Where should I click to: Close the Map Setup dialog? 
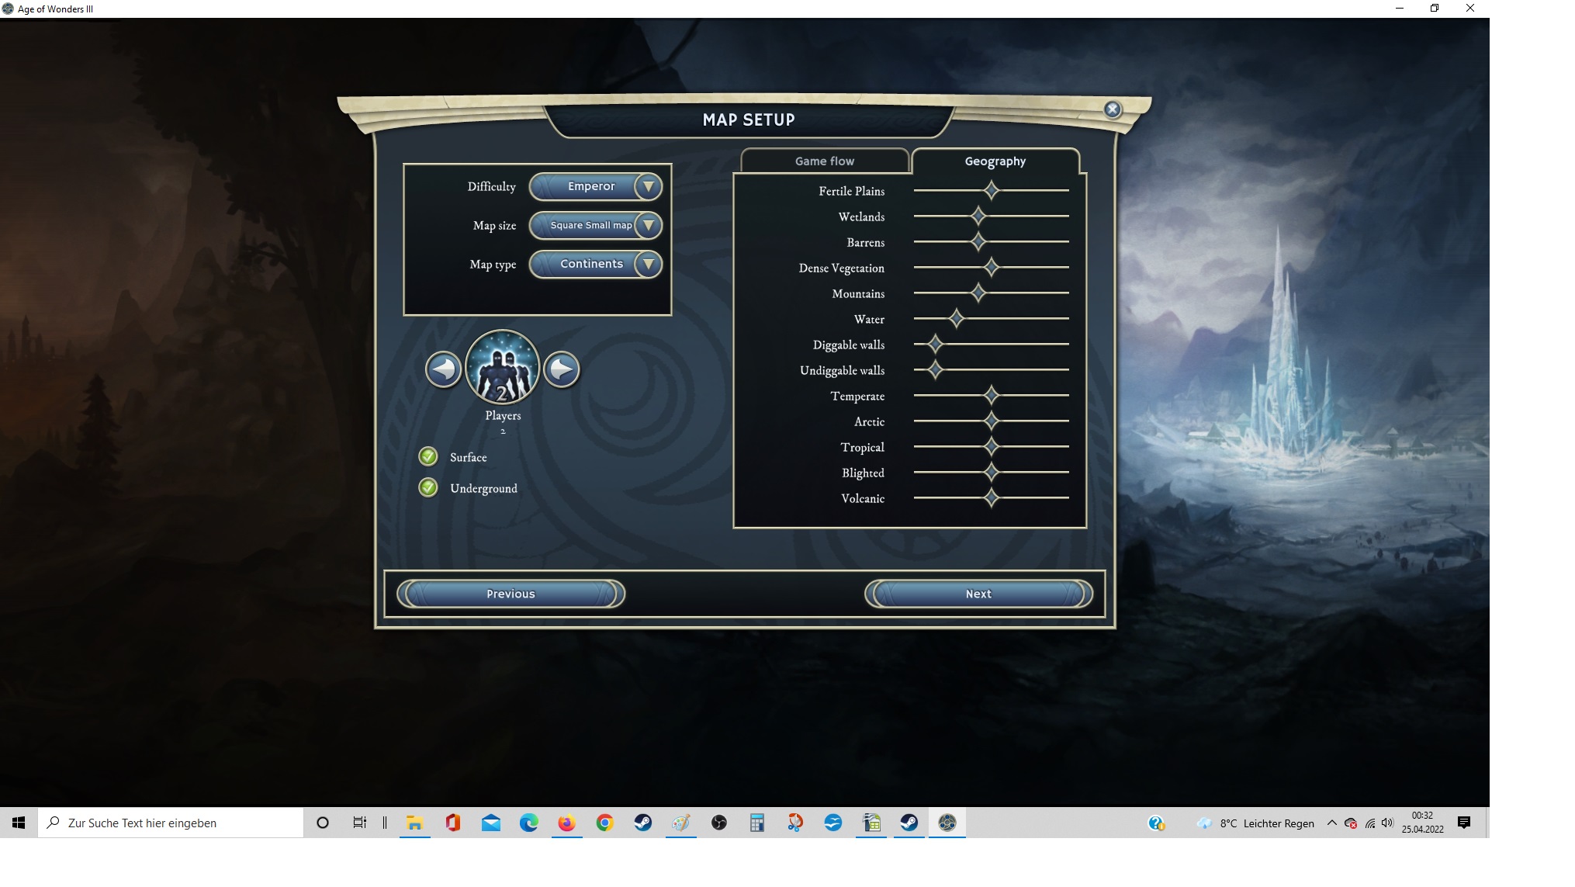[1112, 109]
